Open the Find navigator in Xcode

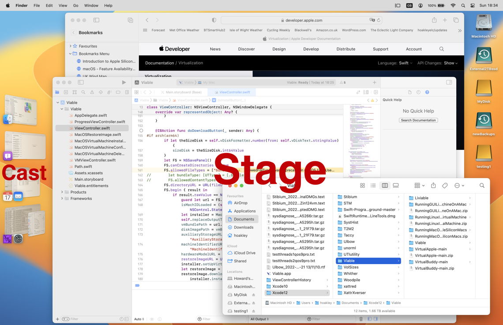tap(83, 92)
